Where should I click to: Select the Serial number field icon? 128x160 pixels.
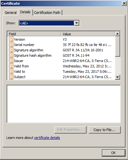click(x=11, y=45)
